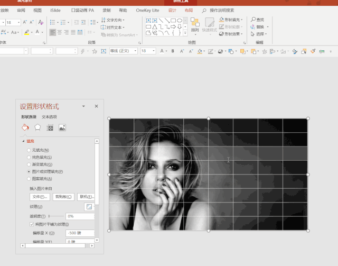Select the right arrow shape in gallery

173,27
